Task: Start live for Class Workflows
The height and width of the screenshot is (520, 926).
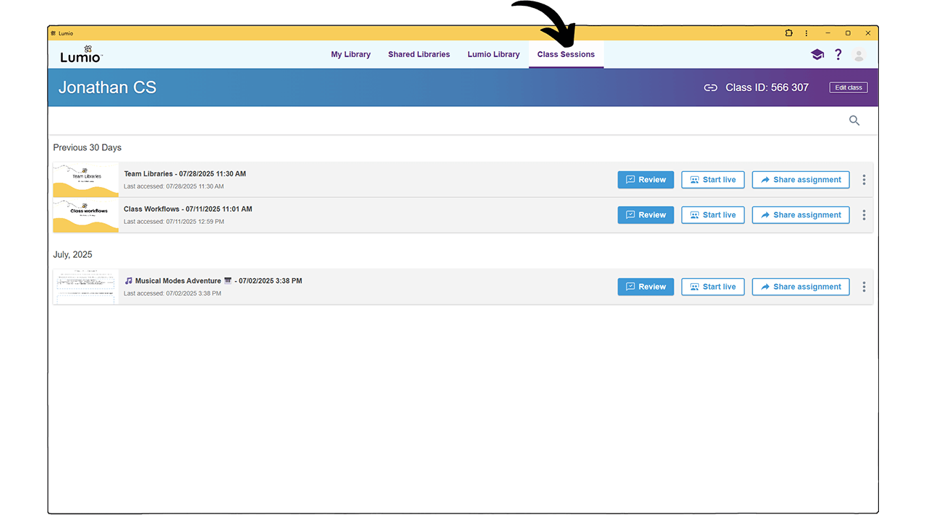Action: [713, 214]
